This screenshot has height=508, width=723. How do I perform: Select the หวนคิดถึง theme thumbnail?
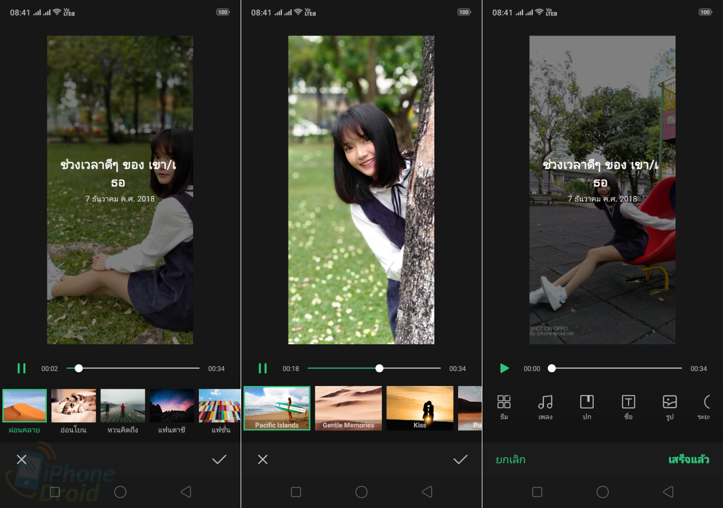[123, 406]
